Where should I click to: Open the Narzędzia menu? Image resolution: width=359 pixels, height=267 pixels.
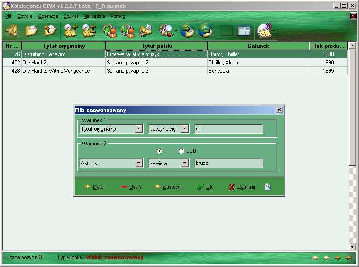tap(94, 16)
